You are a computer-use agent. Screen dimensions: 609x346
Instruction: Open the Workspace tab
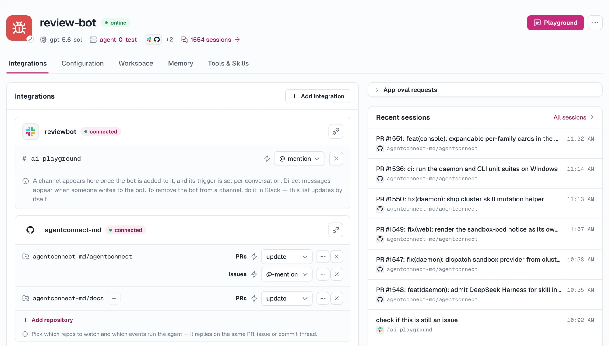(136, 63)
